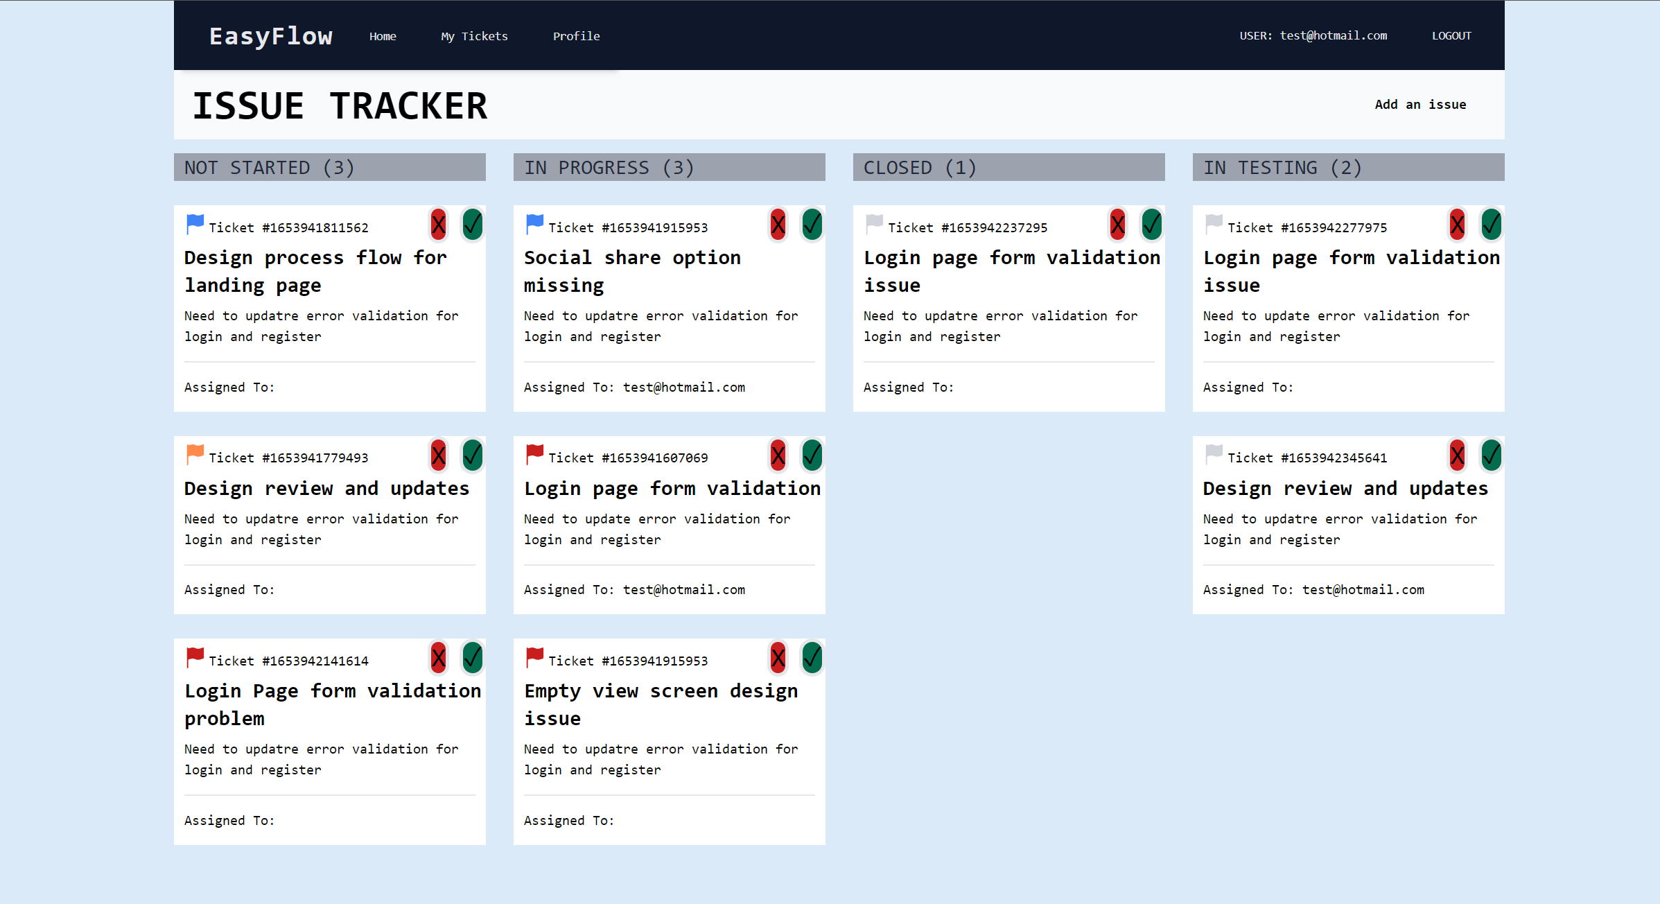
Task: Click the Add an issue button
Action: (1420, 104)
